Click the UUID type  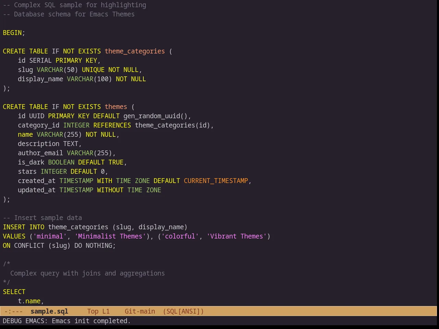(x=37, y=116)
